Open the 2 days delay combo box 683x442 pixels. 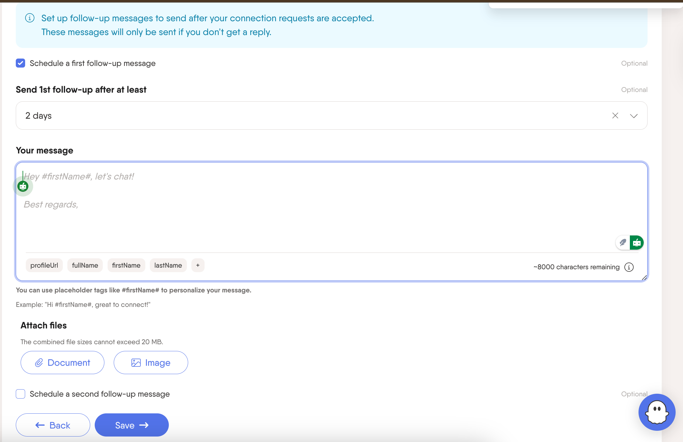[x=290, y=115]
